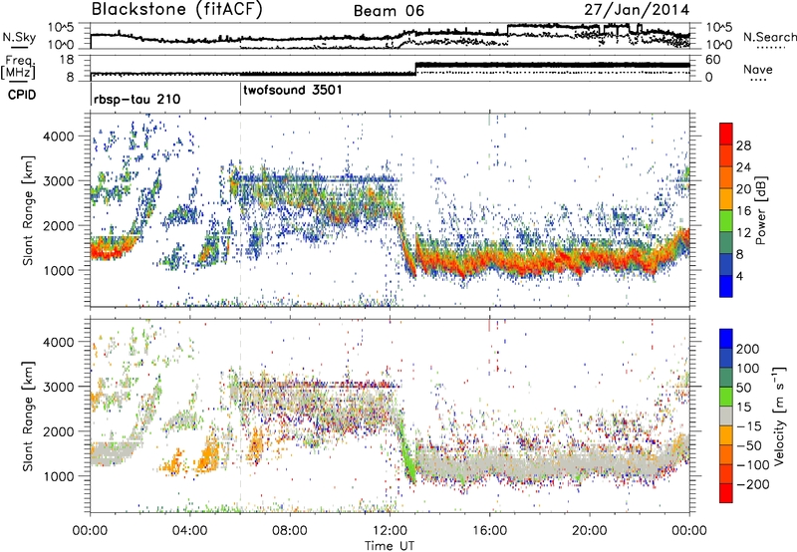Click the 'Slant Range [km]' label of the power panel
This screenshot has height=552, width=797.
click(28, 210)
